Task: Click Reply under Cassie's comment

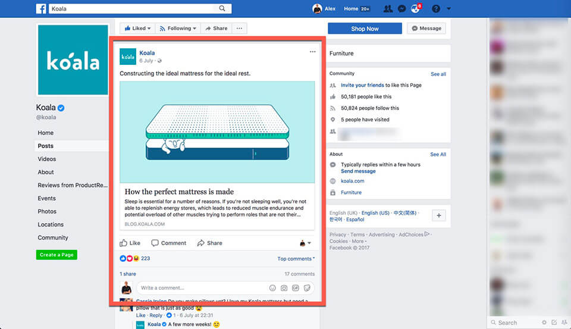Action: click(156, 315)
